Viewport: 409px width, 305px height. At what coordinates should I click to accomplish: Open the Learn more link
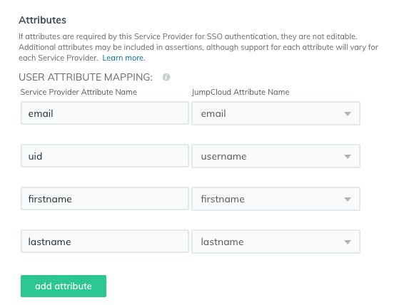coord(123,58)
